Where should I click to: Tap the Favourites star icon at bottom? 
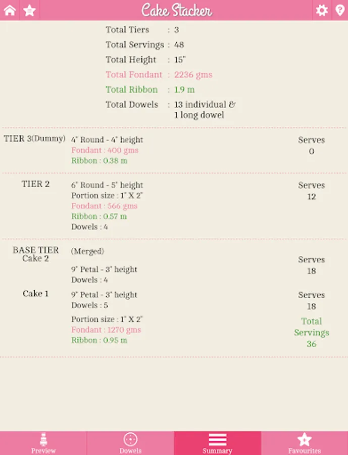tap(305, 439)
